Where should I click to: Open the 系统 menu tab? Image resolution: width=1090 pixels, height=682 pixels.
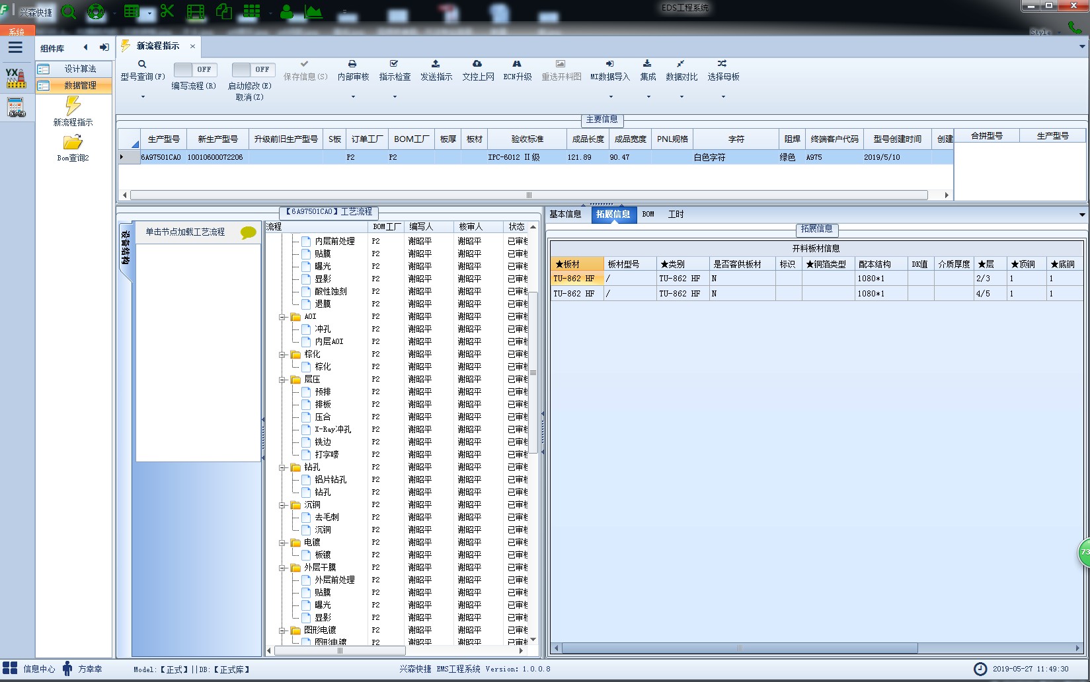click(16, 32)
